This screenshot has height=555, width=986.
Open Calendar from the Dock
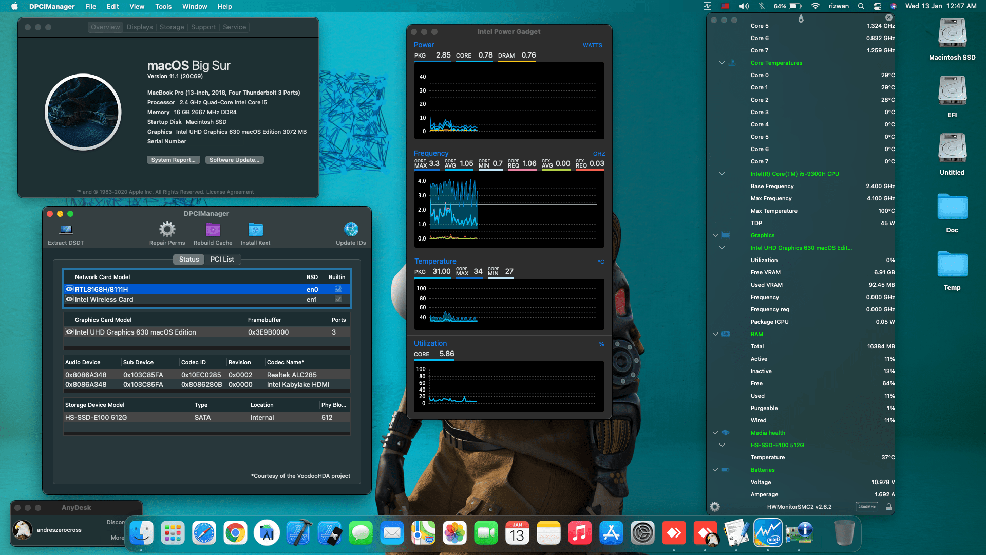(x=517, y=533)
